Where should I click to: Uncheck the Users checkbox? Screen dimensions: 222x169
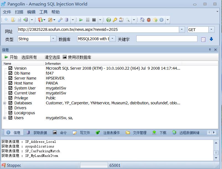10,118
